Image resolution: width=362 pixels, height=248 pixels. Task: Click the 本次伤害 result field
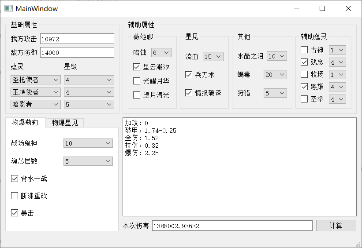(x=232, y=226)
